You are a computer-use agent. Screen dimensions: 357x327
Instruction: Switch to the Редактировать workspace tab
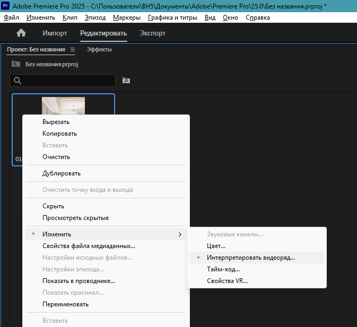pos(103,33)
